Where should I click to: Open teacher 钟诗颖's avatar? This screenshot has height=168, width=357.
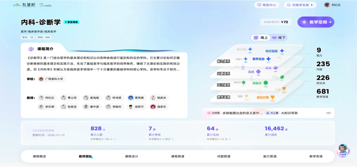108,98
